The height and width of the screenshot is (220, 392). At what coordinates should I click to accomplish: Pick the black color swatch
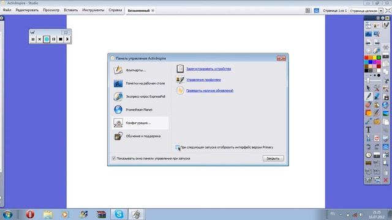click(366, 70)
